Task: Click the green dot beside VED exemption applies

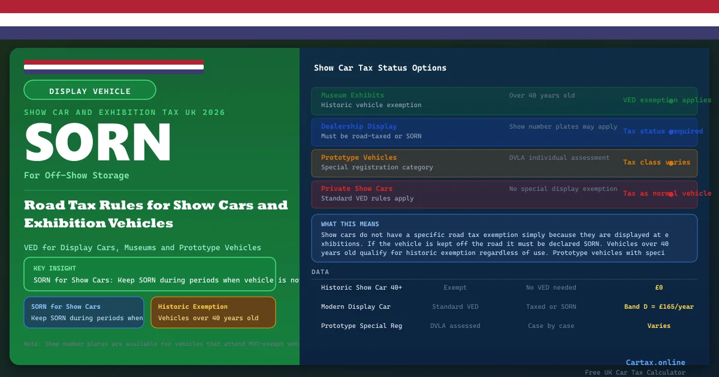Action: coord(671,101)
